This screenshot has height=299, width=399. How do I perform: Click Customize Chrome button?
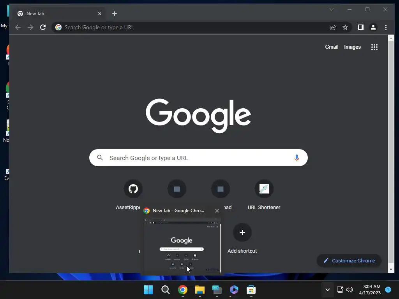[x=349, y=260]
